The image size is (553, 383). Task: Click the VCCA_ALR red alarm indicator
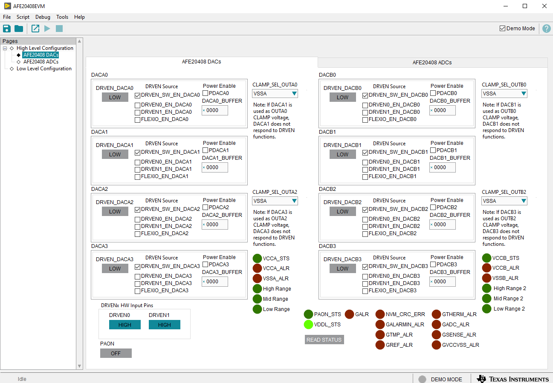click(257, 268)
